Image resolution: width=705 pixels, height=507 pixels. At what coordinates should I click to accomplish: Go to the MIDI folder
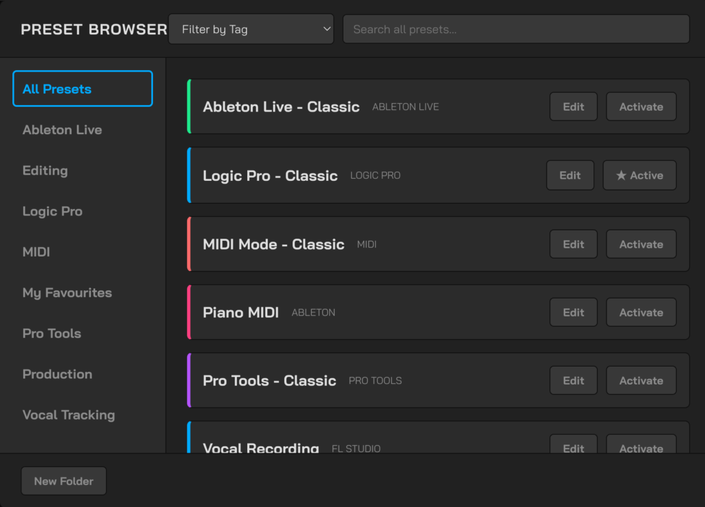coord(36,252)
